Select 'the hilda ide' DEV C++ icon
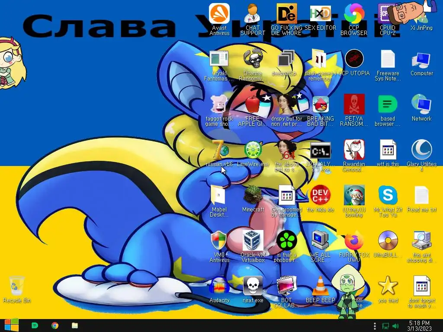Screen dimensions: 443x332 [320, 199]
